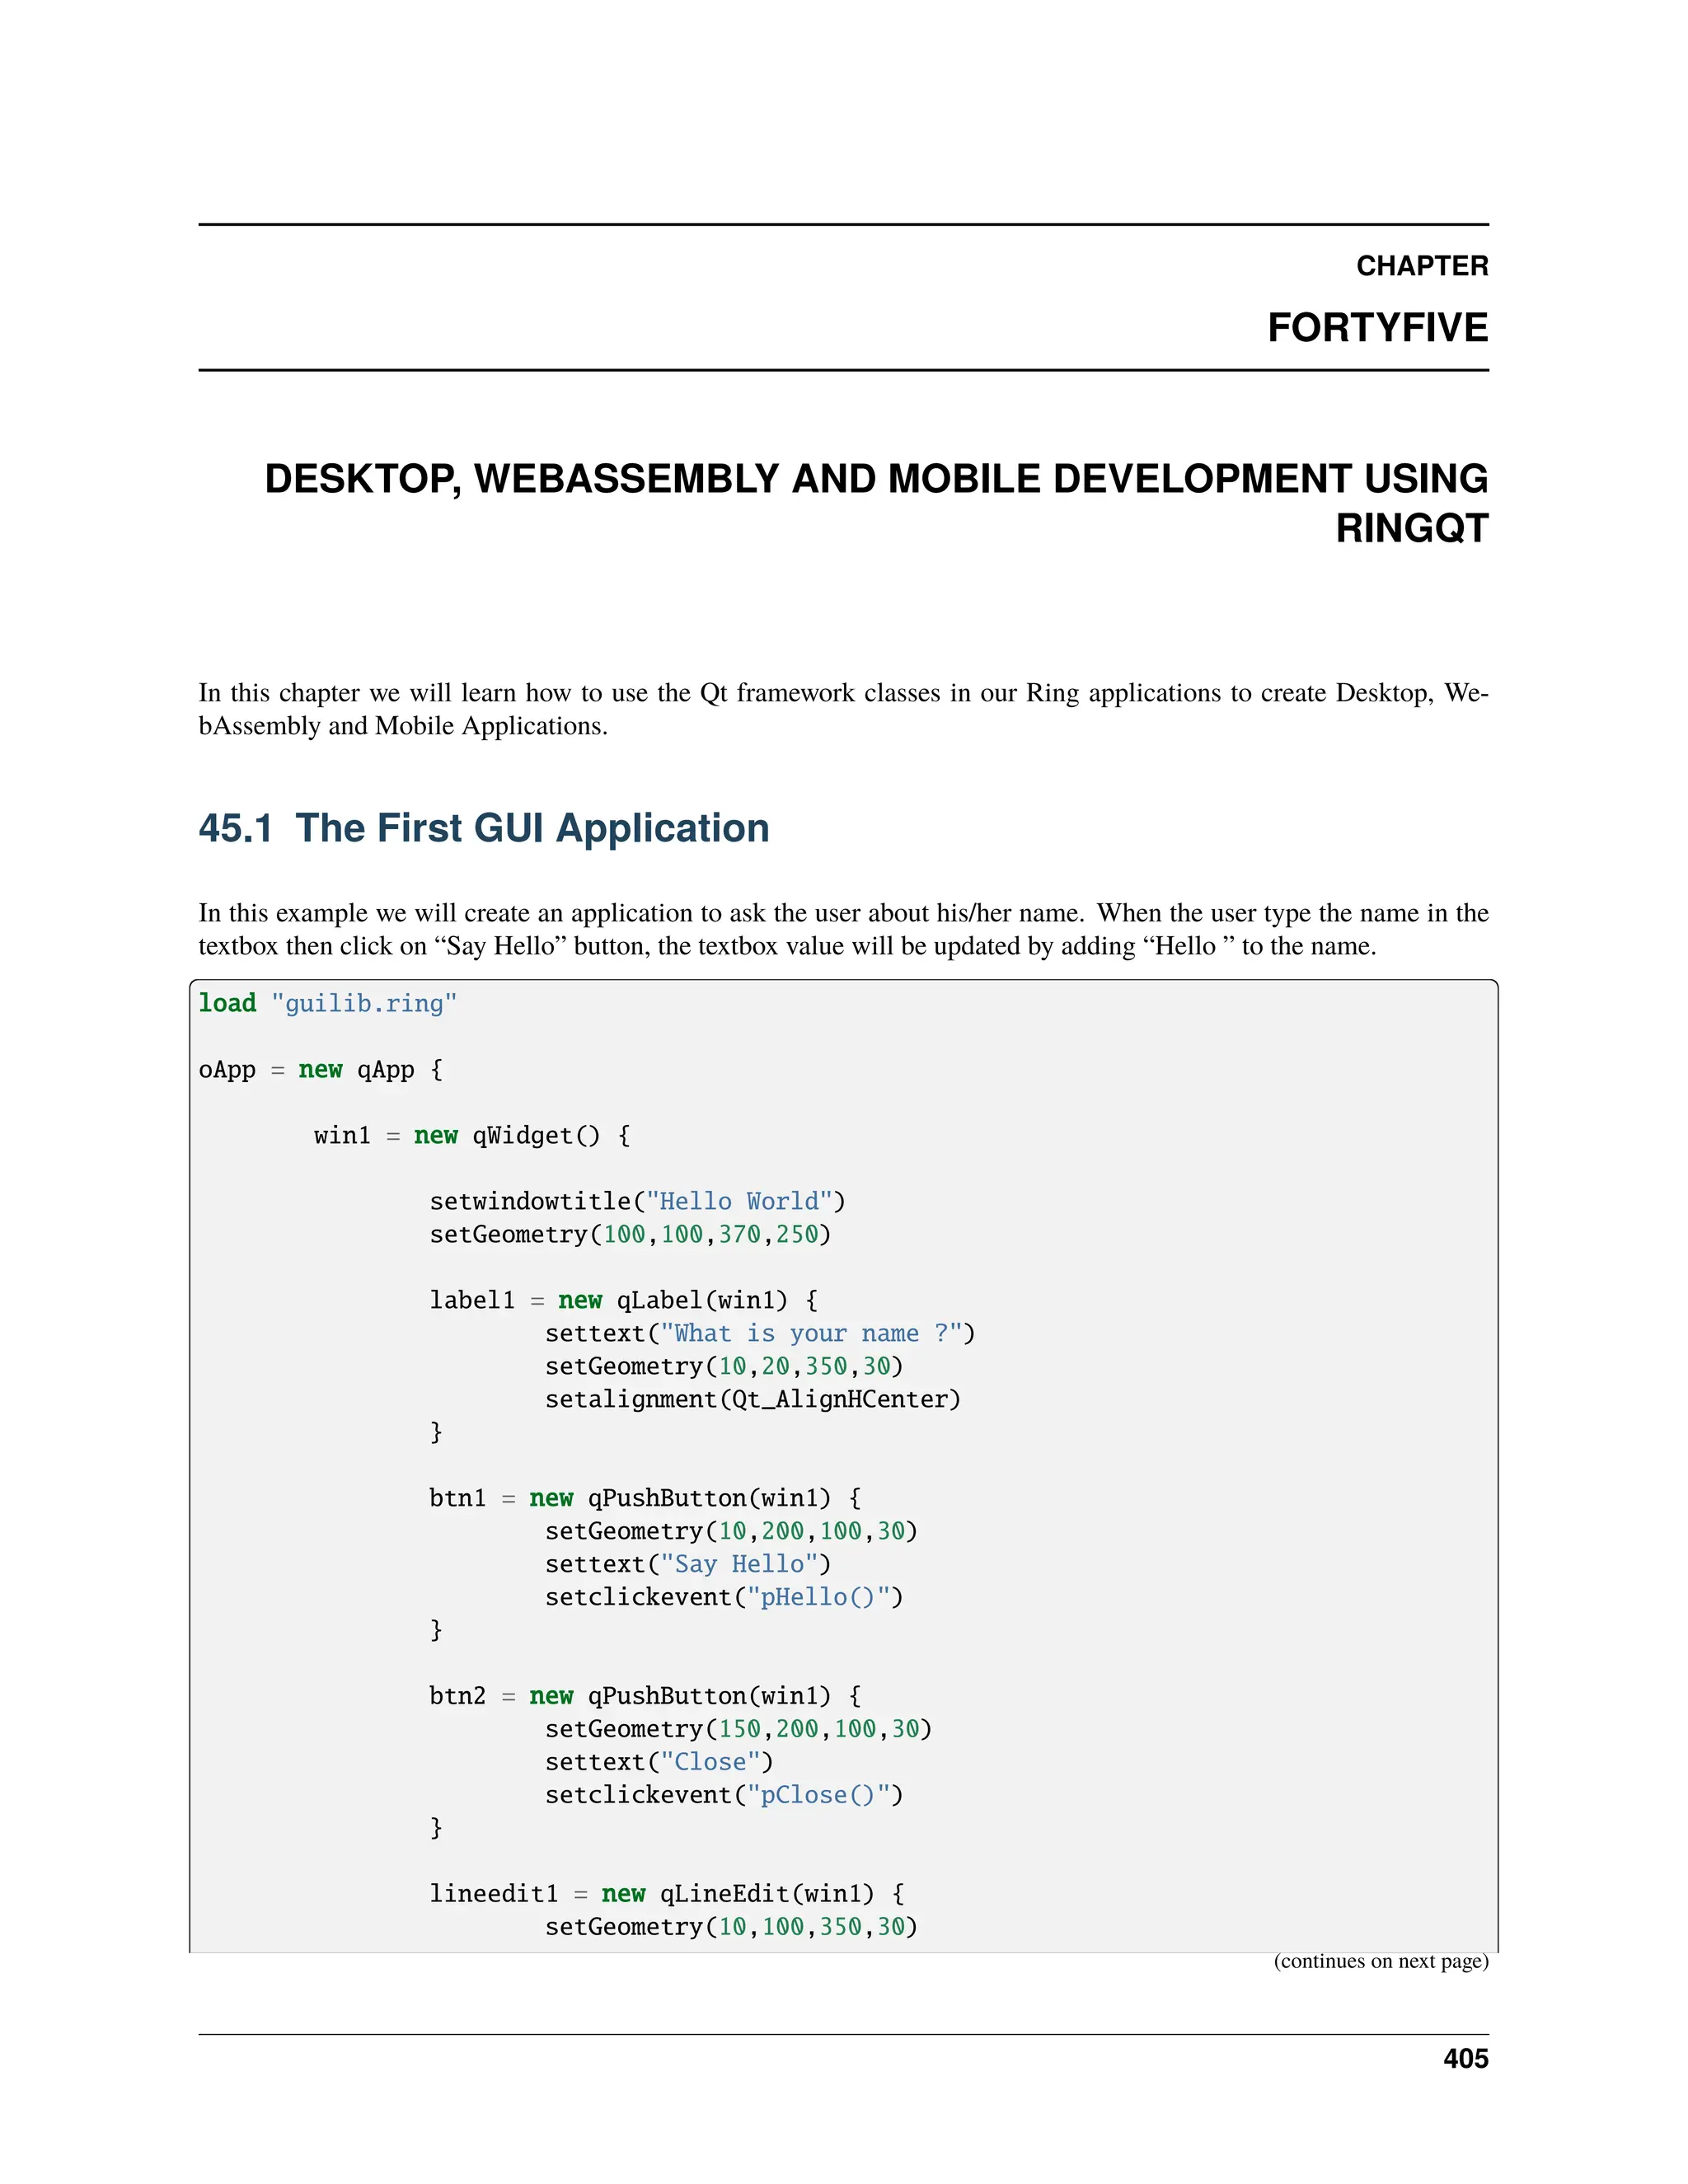Click the FORTYFIVE chapter number heading
1688x2184 pixels.
pyautogui.click(x=1377, y=328)
